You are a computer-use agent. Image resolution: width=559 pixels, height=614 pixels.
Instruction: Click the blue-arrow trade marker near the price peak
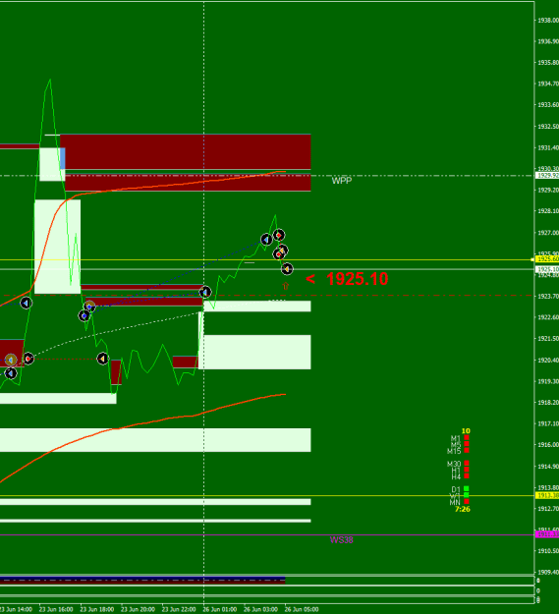pyautogui.click(x=266, y=240)
